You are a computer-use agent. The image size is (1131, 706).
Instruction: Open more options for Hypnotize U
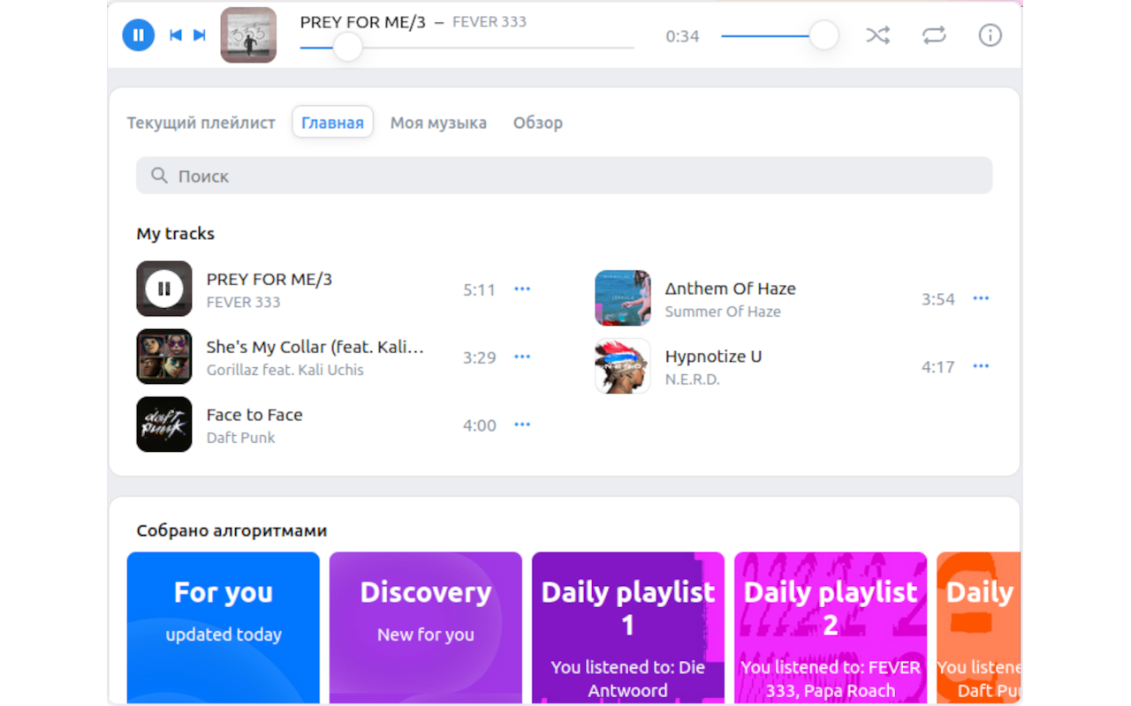coord(981,366)
